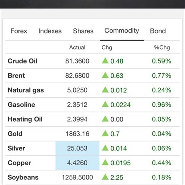Open the Crude Oil row

(x=92, y=61)
